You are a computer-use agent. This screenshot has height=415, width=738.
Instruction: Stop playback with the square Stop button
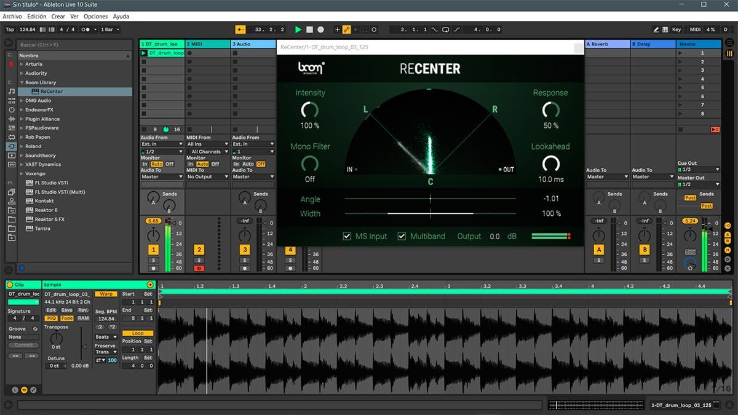point(309,30)
